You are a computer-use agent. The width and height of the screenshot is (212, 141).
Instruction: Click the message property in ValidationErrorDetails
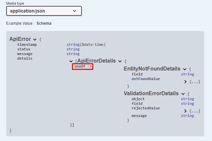139,116
